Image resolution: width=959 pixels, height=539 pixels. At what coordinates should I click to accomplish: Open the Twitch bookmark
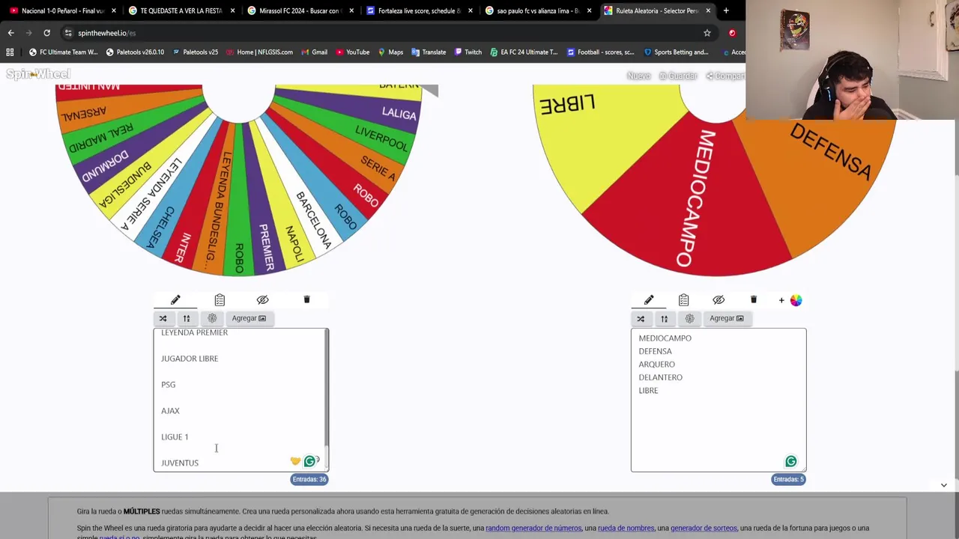point(468,52)
